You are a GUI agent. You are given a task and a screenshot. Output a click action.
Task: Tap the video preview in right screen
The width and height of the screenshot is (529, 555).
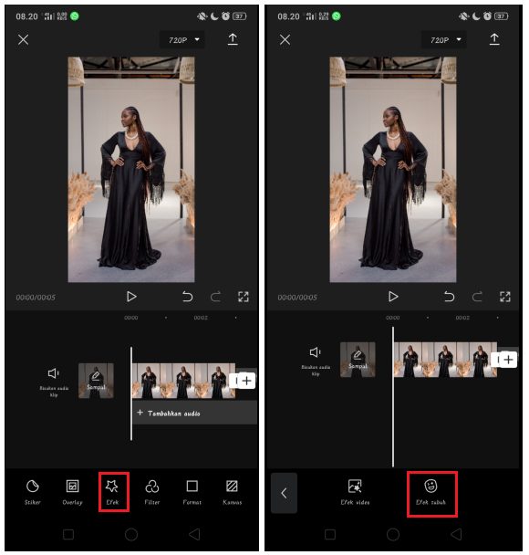[x=393, y=170]
